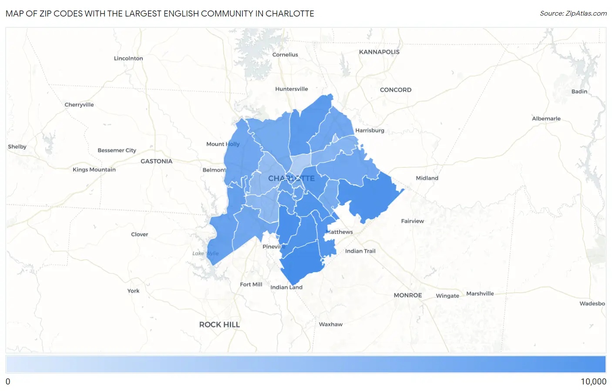Click the Fairview map label
The image size is (612, 391).
tap(413, 221)
